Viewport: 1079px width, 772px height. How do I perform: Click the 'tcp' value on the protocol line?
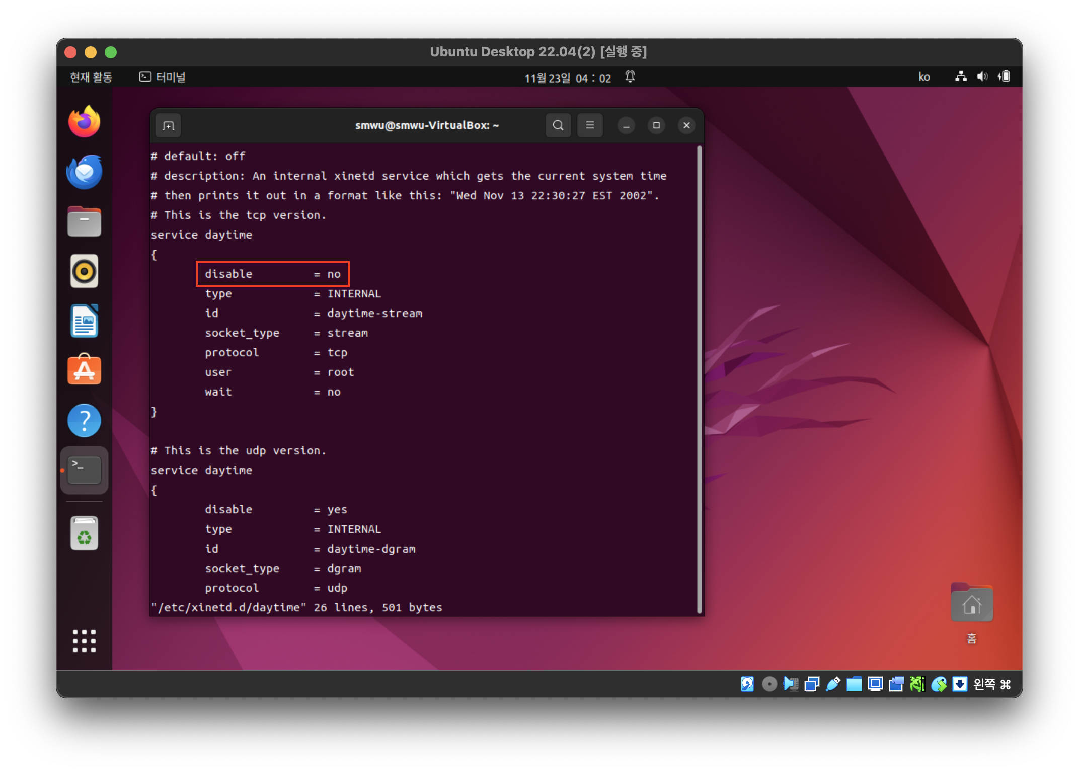(x=337, y=353)
